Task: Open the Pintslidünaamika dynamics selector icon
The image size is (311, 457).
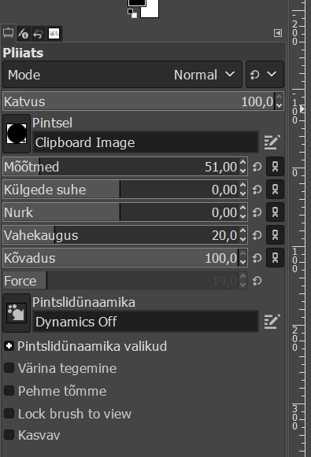Action: click(17, 313)
